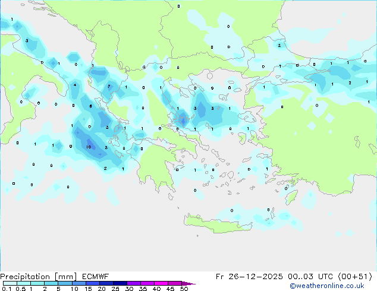Select the purple 30–35 legend swatch
Screen dimensions: 377x291
tap(134, 283)
